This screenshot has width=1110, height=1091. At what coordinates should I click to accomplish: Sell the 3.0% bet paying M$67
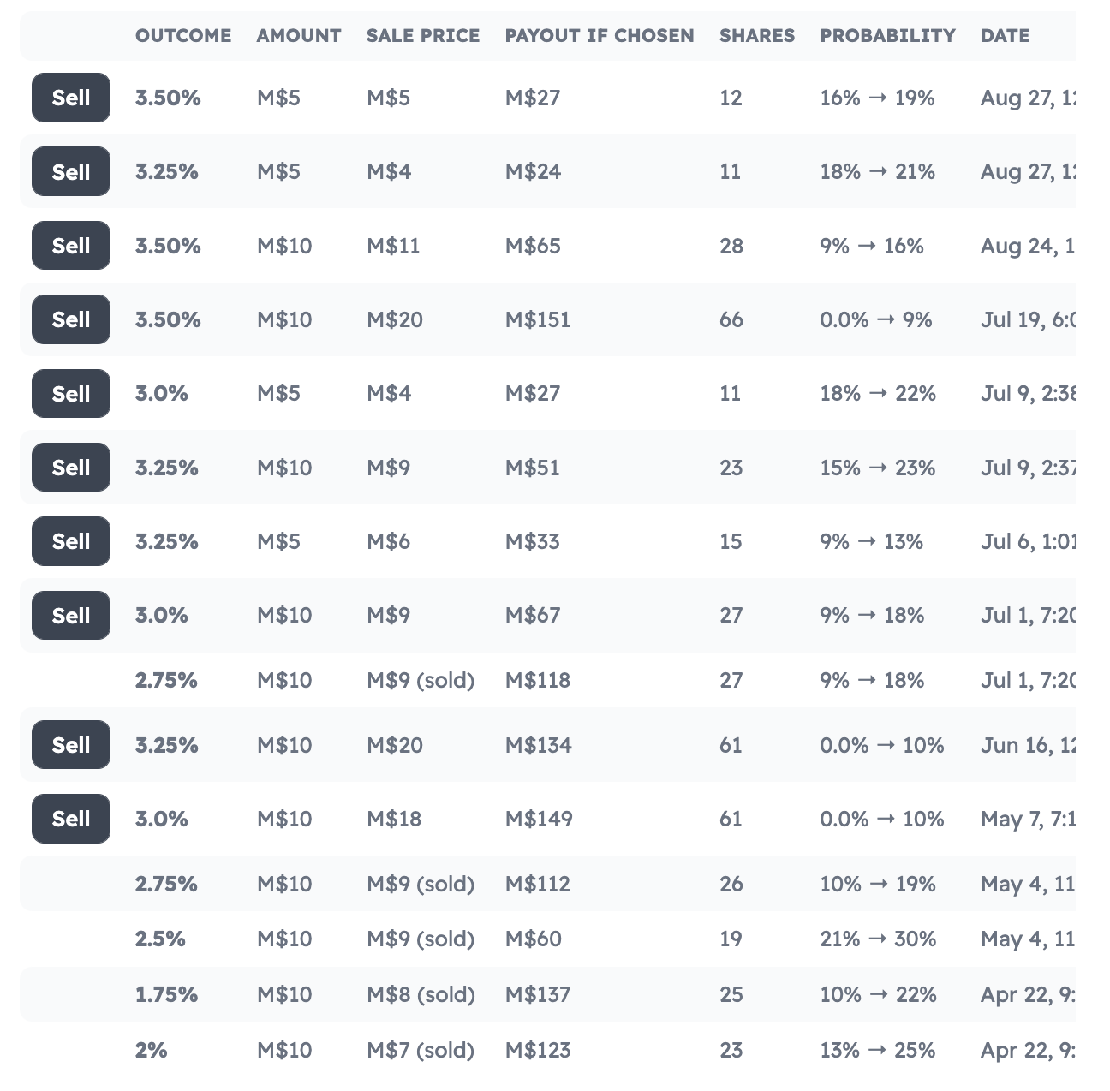pos(71,616)
